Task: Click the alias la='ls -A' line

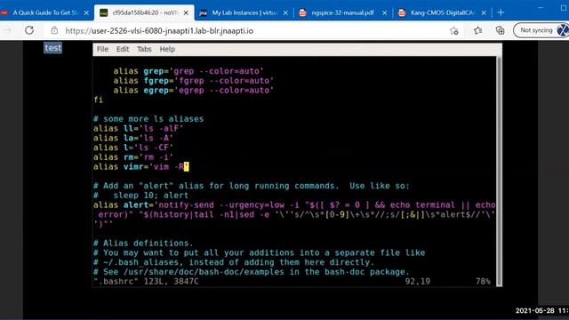Action: [133, 138]
